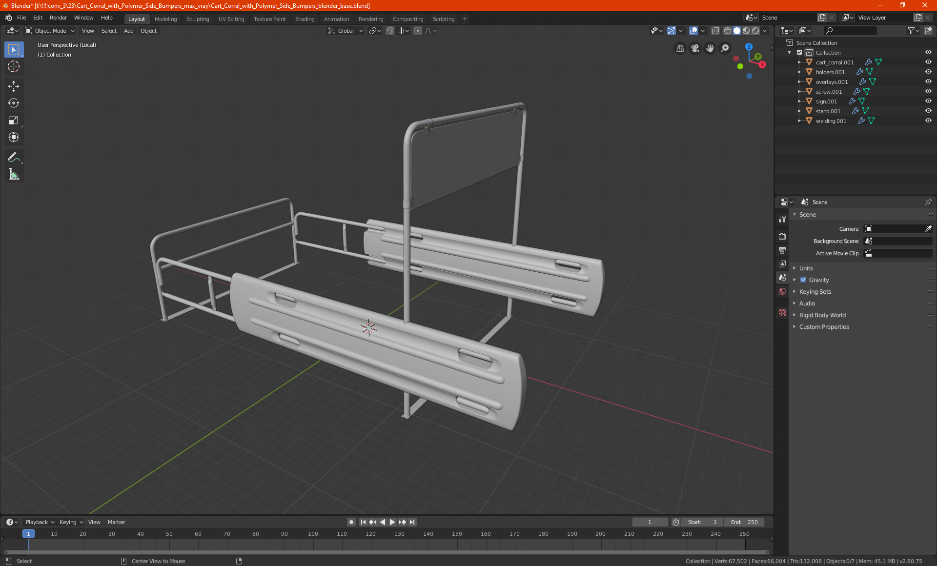The height and width of the screenshot is (566, 937).
Task: Expand the Audio panel
Action: [807, 303]
